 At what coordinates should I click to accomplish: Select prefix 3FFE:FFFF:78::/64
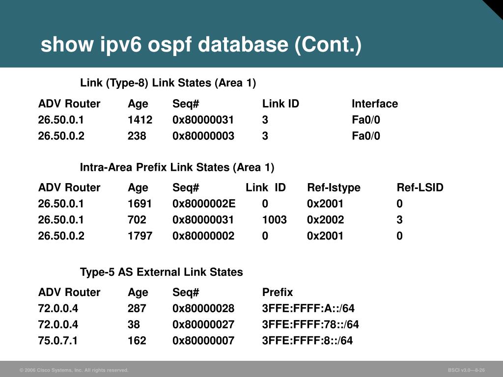coord(310,324)
